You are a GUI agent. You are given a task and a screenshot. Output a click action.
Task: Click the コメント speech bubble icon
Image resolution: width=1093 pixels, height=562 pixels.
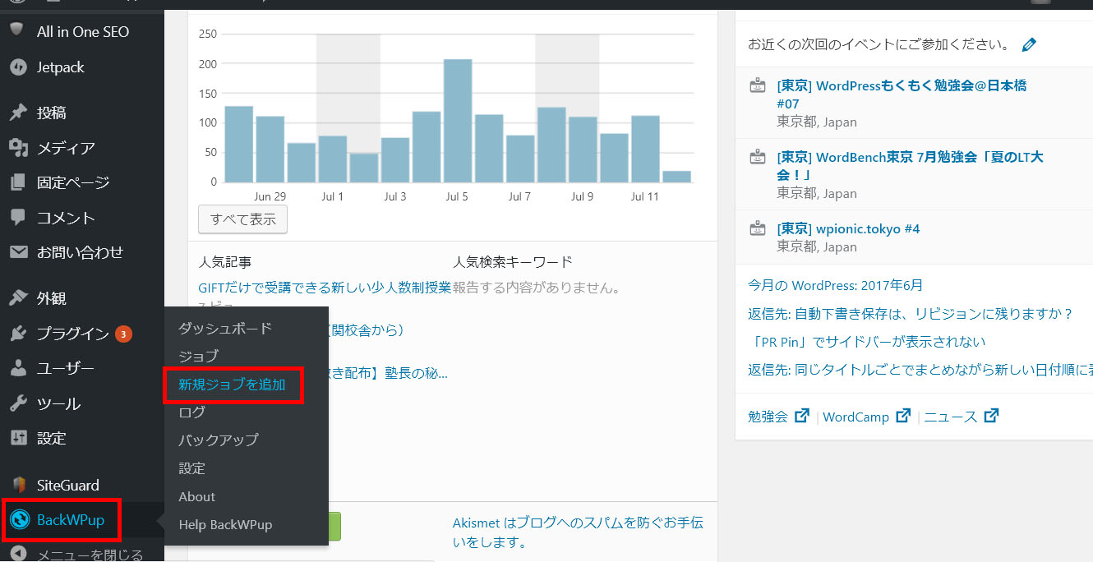(x=17, y=218)
